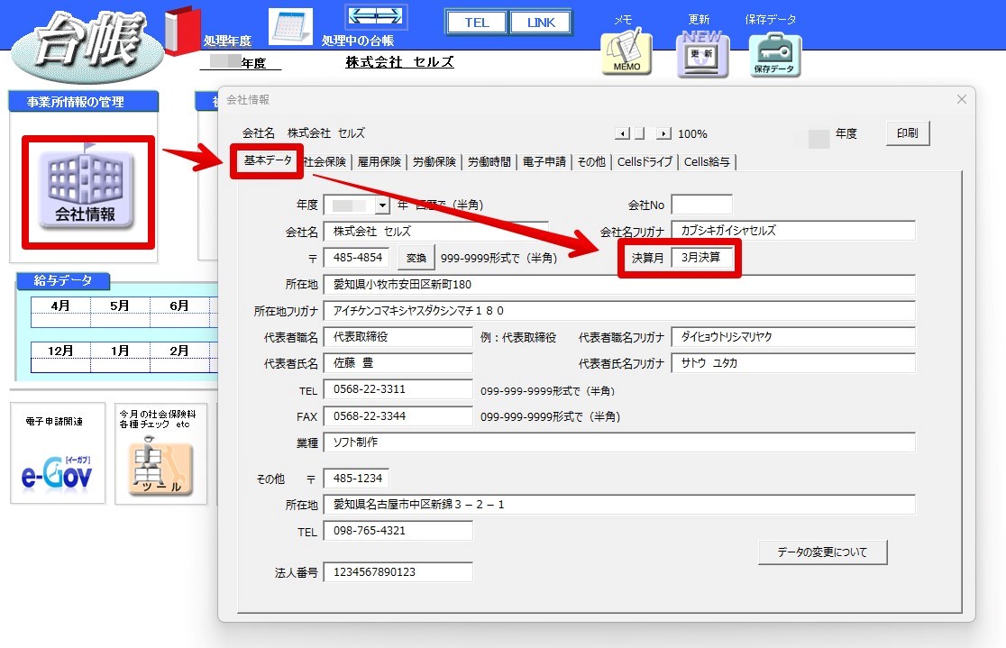Click the その他 TEL field 098-765-4321
This screenshot has width=1006, height=648.
click(398, 531)
